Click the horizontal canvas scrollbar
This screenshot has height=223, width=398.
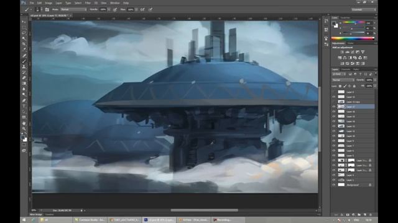205,210
